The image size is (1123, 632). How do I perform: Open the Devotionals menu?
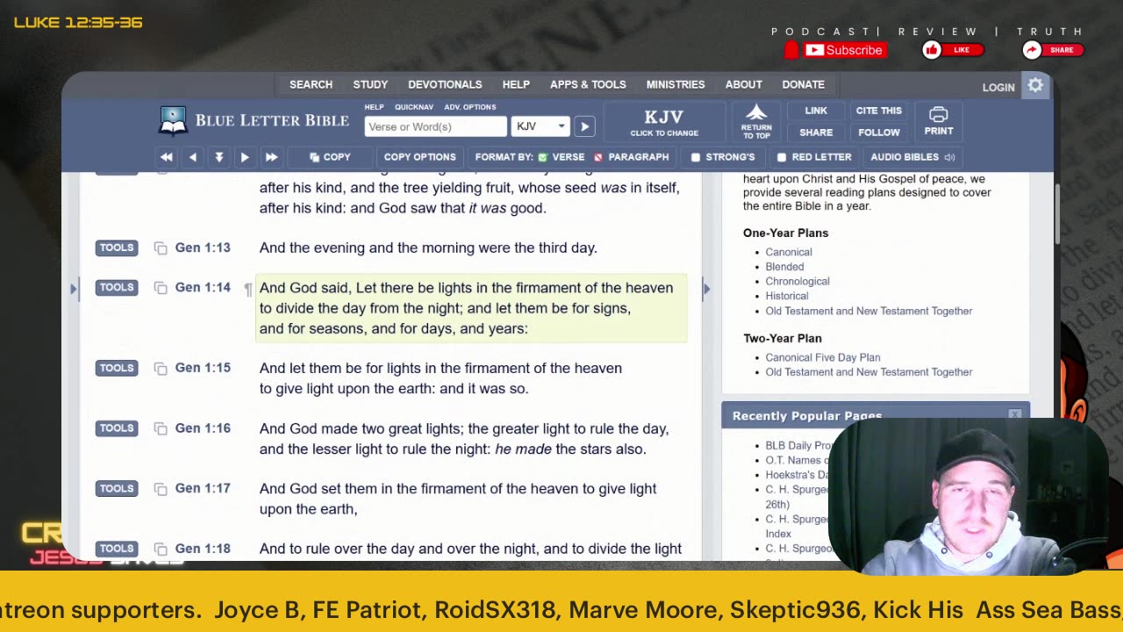pyautogui.click(x=445, y=84)
